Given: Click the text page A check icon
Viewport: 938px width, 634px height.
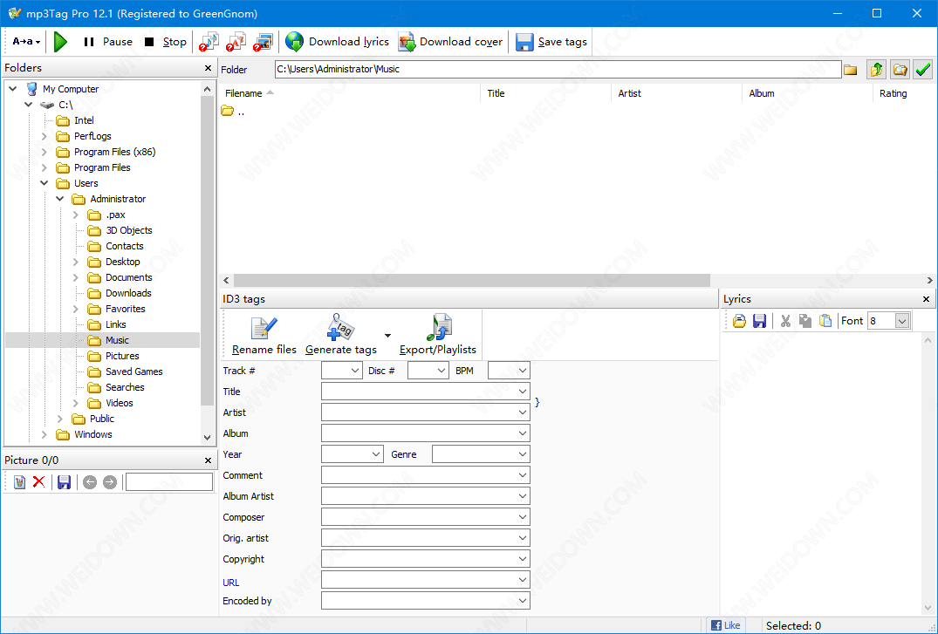Looking at the screenshot, I should 236,42.
